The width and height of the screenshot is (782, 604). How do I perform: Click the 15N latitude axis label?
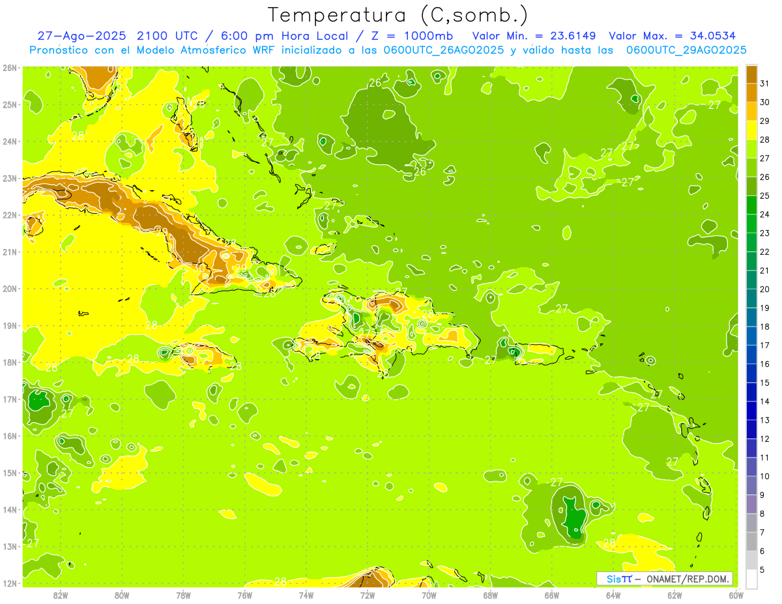10,472
